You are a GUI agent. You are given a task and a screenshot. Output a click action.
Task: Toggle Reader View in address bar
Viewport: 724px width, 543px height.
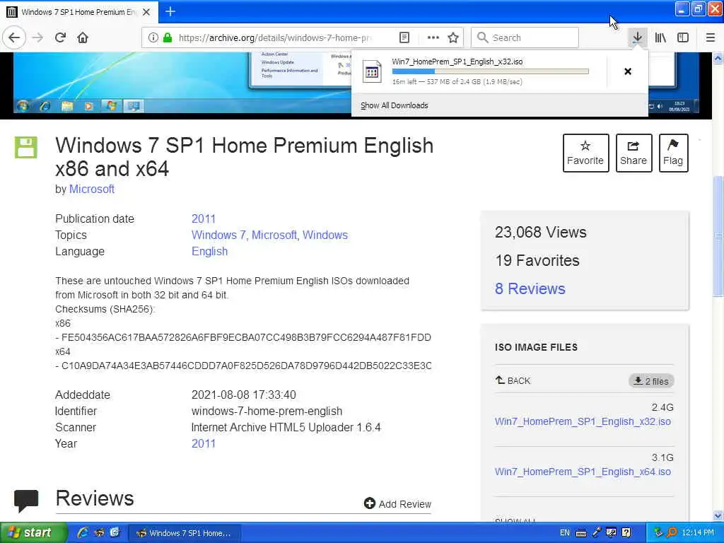(404, 37)
